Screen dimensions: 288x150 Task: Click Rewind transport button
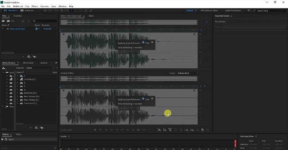click(x=117, y=130)
